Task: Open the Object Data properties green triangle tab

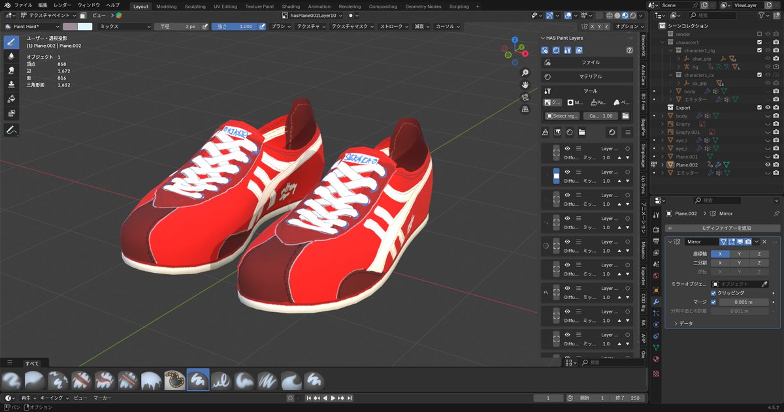Action: click(656, 347)
